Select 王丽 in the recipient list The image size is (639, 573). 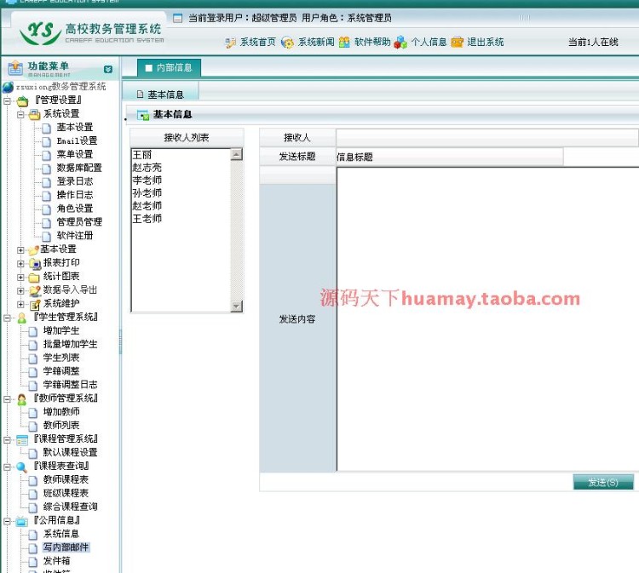pyautogui.click(x=142, y=155)
